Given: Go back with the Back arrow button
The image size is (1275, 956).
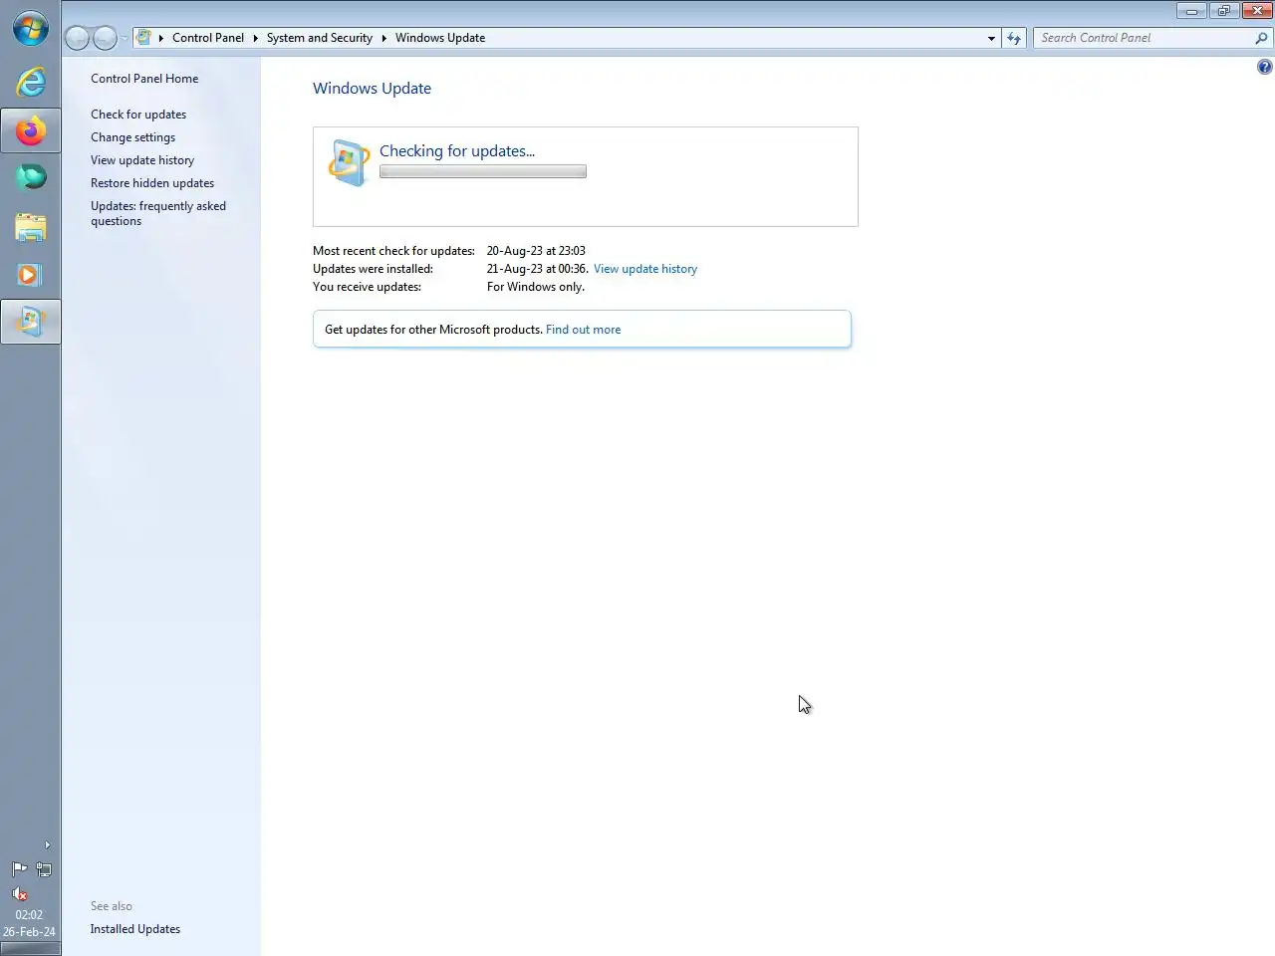Looking at the screenshot, I should (77, 38).
